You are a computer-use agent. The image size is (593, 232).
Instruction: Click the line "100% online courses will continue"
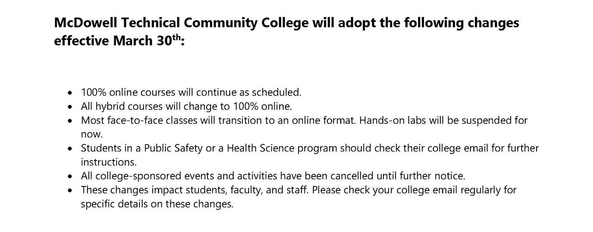pos(191,92)
